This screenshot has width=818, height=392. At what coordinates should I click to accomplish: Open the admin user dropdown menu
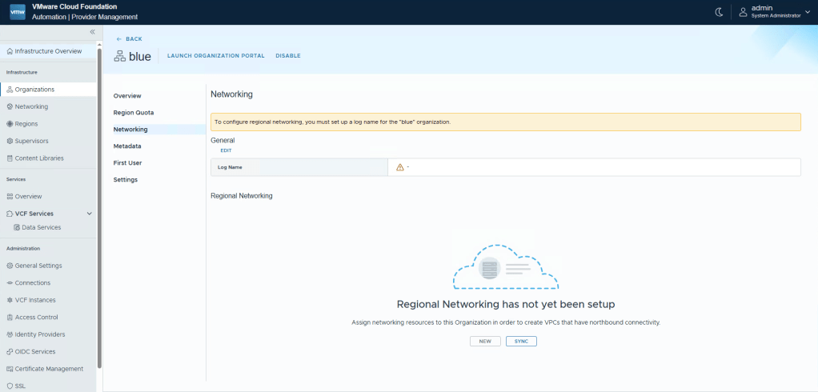806,11
